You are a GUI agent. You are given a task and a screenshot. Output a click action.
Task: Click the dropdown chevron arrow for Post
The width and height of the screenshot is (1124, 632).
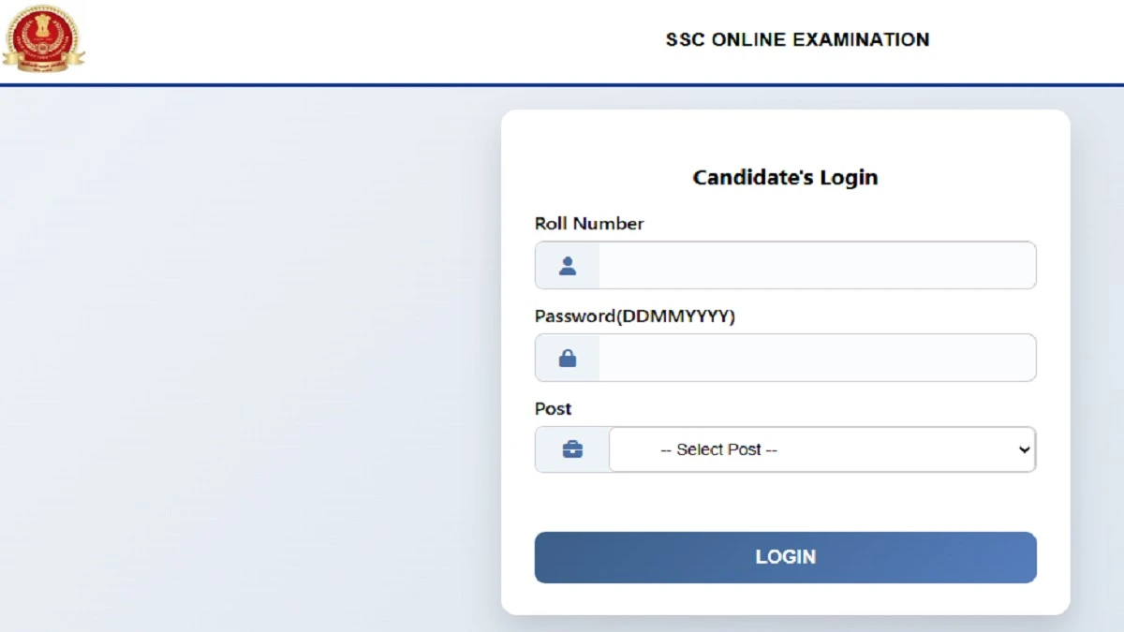pyautogui.click(x=1024, y=449)
